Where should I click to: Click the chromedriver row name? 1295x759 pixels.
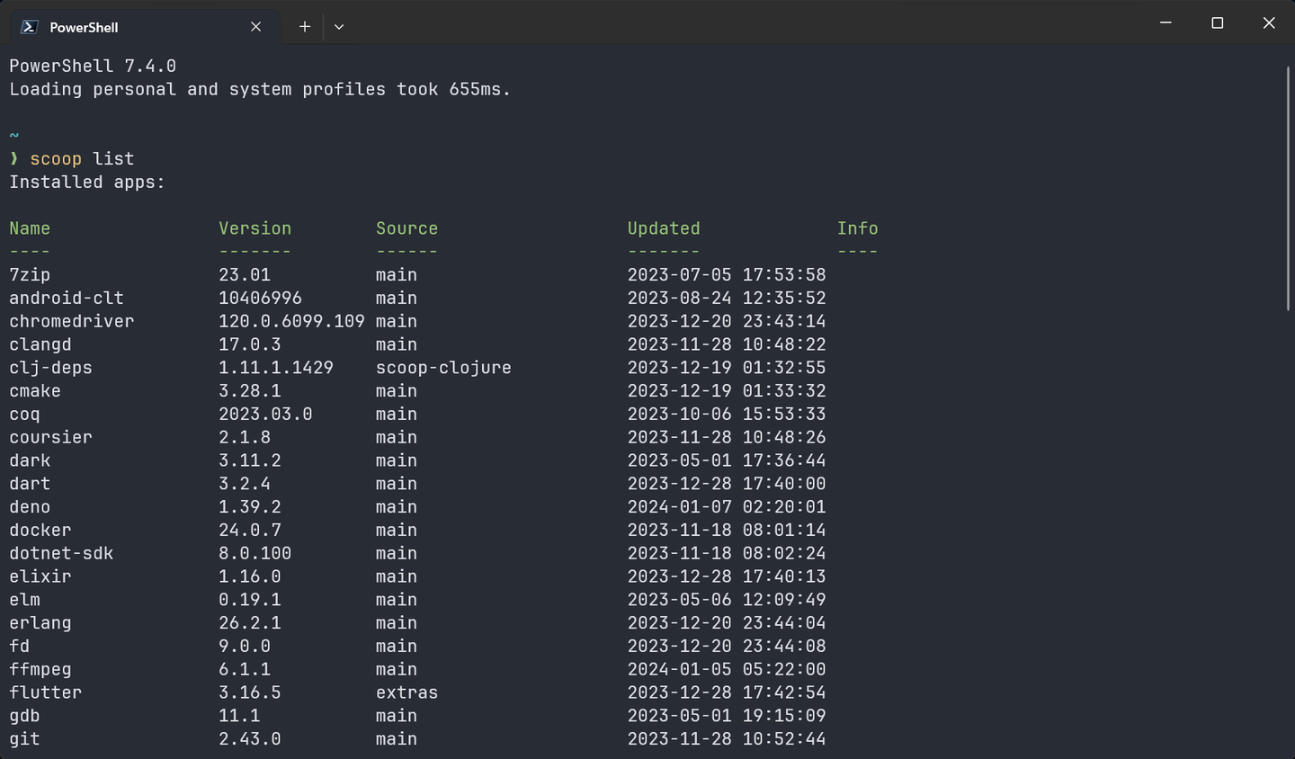(72, 321)
